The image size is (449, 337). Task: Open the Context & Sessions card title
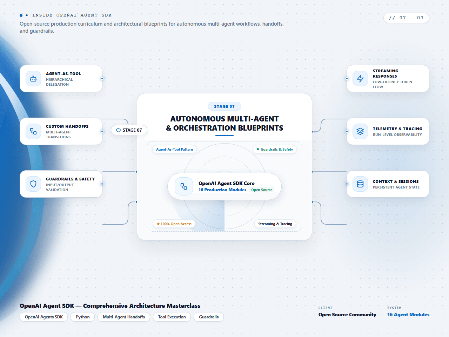pos(396,181)
